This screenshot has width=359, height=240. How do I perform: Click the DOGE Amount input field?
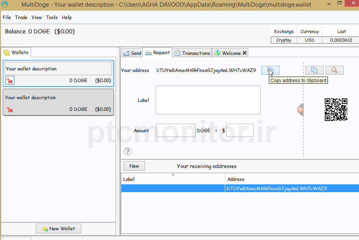tap(175, 130)
